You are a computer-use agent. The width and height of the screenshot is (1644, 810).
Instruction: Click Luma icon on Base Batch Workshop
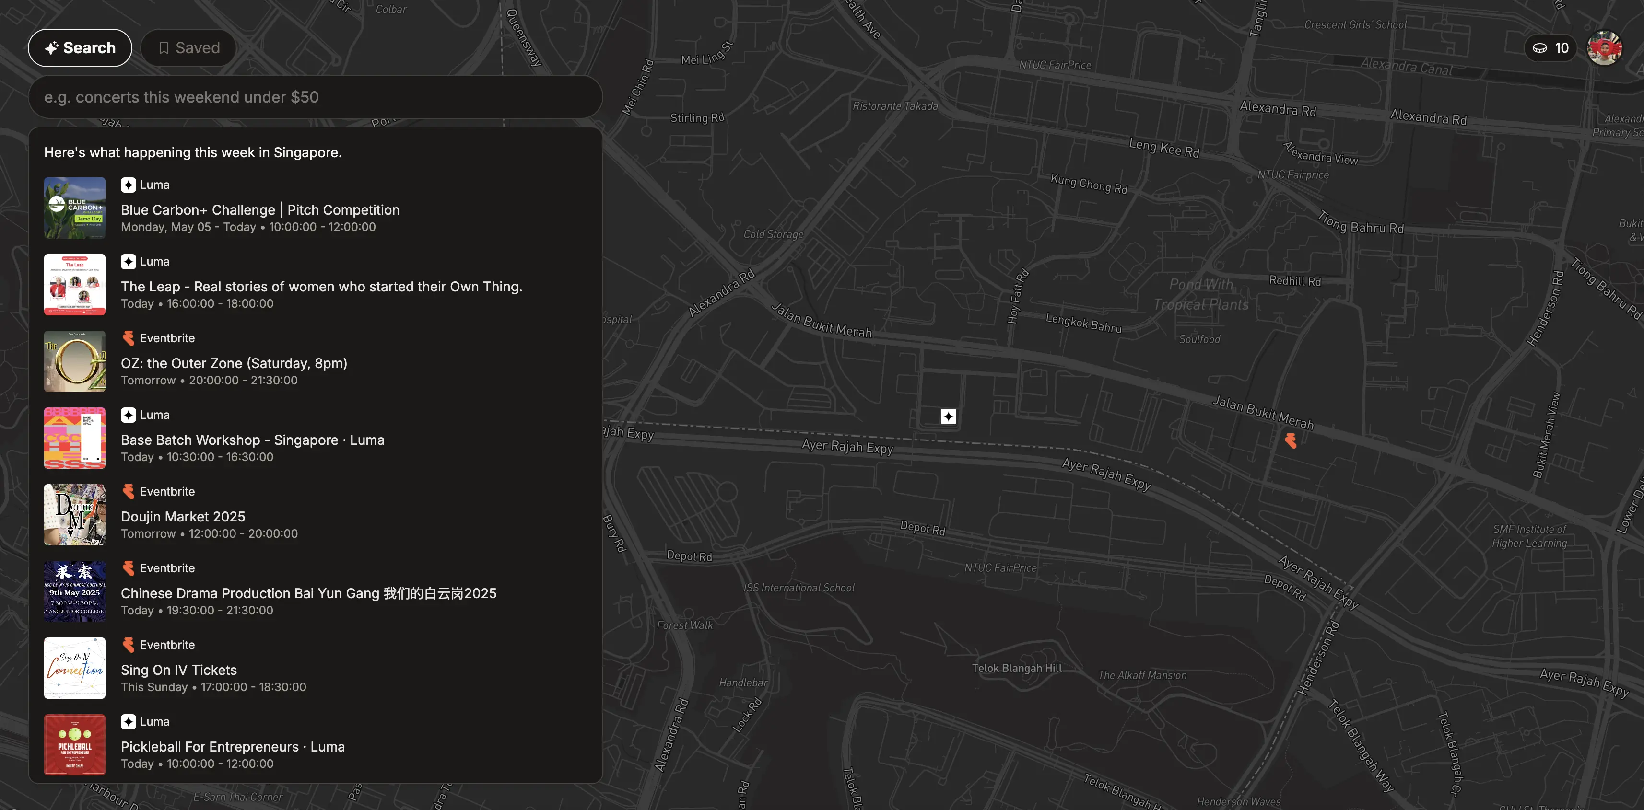pyautogui.click(x=128, y=415)
